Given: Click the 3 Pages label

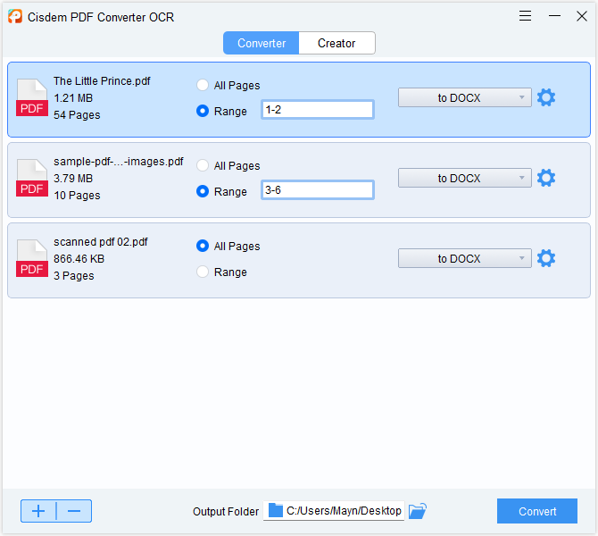Looking at the screenshot, I should (74, 276).
